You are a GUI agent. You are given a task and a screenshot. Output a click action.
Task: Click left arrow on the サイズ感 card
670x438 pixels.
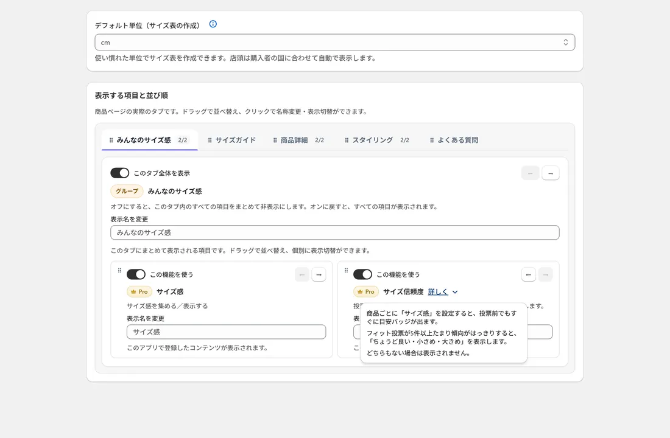coord(302,274)
